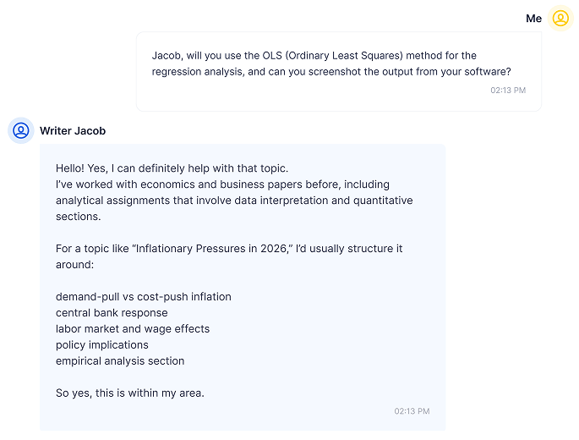This screenshot has width=579, height=440.
Task: Click the "empirical analysis section" line
Action: (x=120, y=361)
